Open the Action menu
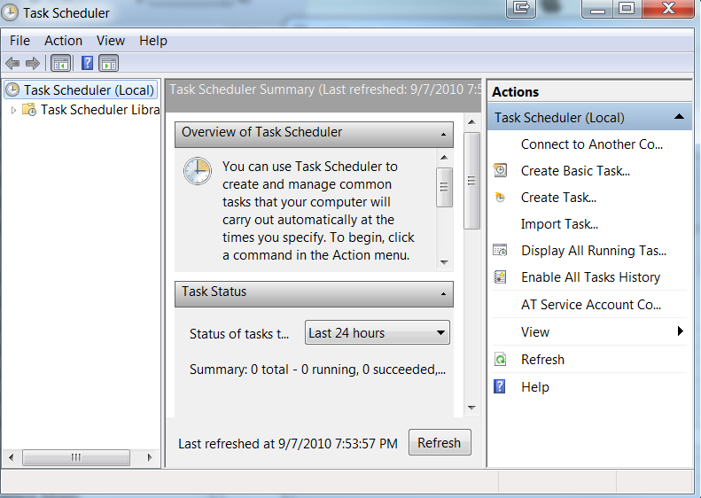The image size is (701, 498). pyautogui.click(x=63, y=41)
